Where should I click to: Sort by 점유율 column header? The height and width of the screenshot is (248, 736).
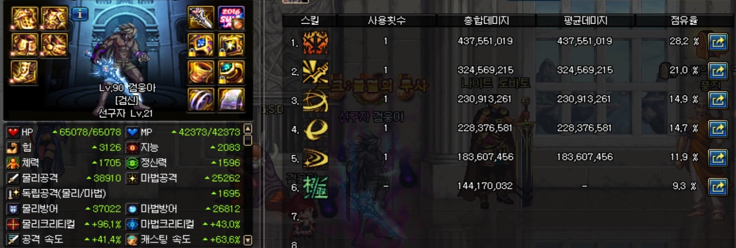684,20
